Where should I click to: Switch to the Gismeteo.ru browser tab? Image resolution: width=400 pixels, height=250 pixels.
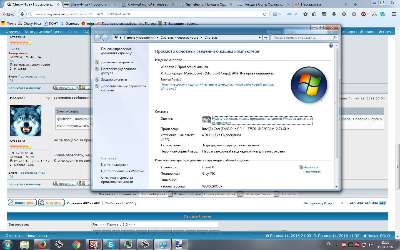click(x=206, y=4)
